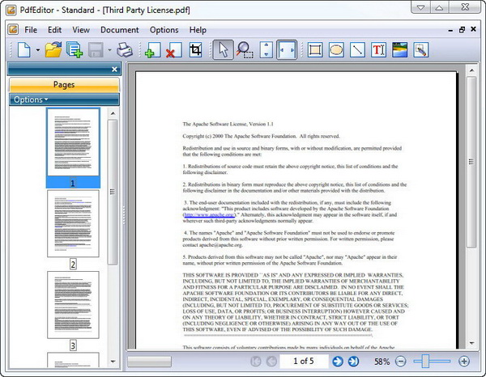Expand the Options dropdown in Pages panel

[x=31, y=100]
